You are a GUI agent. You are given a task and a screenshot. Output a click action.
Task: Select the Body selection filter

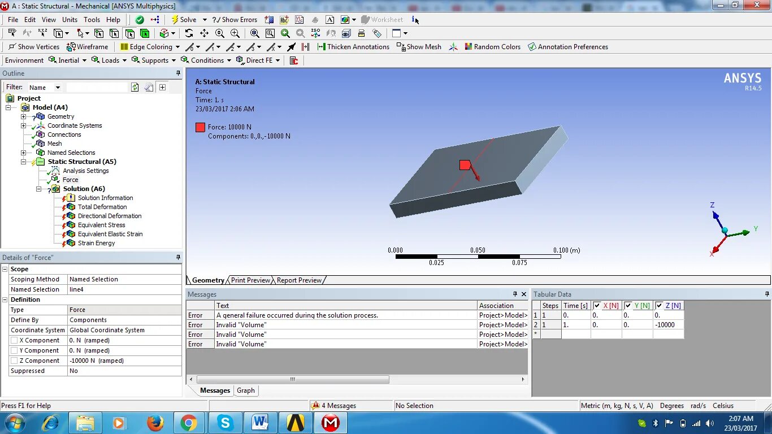coord(145,33)
